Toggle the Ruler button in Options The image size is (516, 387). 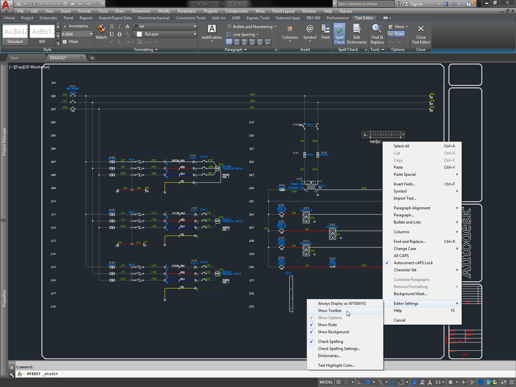point(396,34)
